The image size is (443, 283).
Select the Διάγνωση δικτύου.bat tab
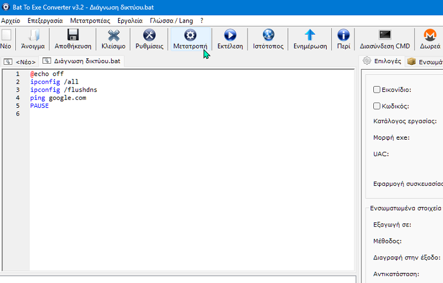[82, 61]
